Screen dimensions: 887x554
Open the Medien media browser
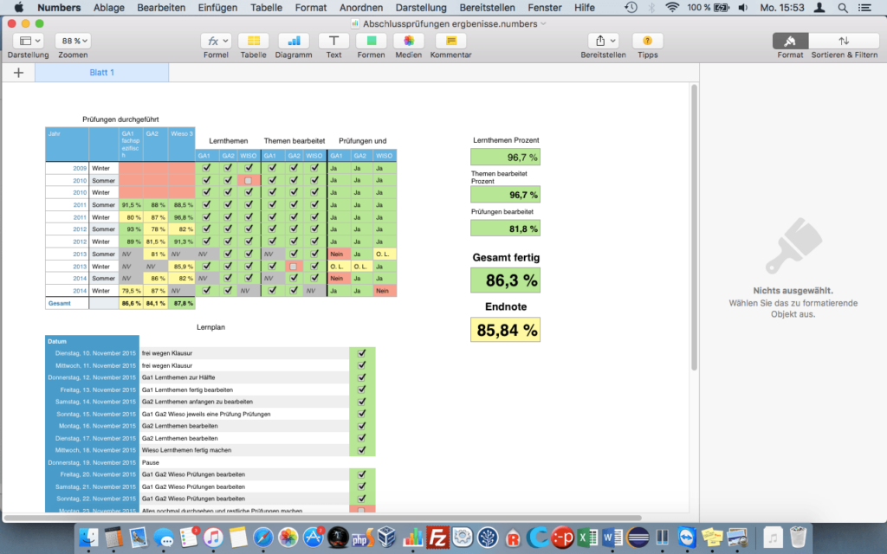pos(409,42)
